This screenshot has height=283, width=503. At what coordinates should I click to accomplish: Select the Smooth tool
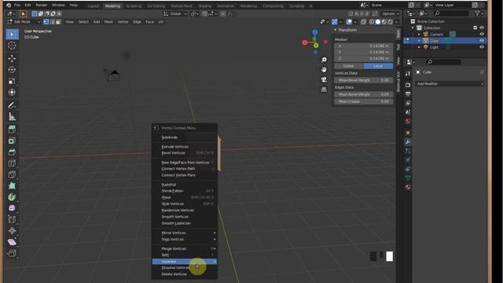point(13,208)
